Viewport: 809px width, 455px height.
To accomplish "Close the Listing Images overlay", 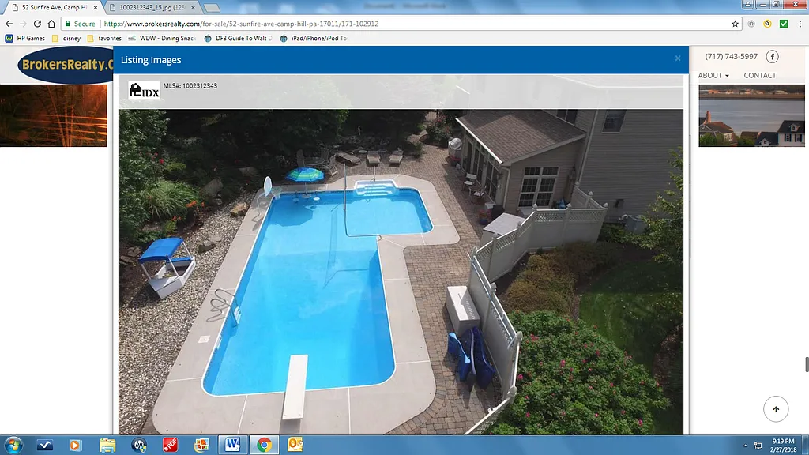I will pos(678,58).
